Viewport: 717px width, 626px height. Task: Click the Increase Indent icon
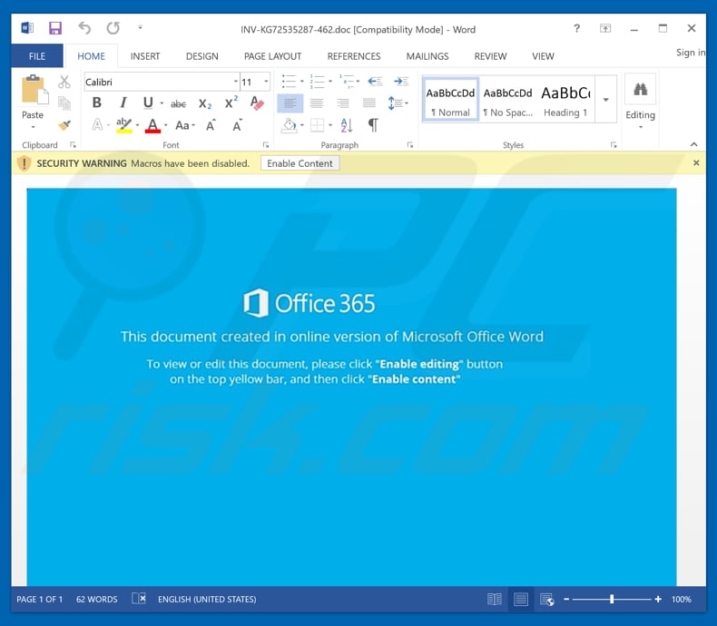(x=401, y=82)
